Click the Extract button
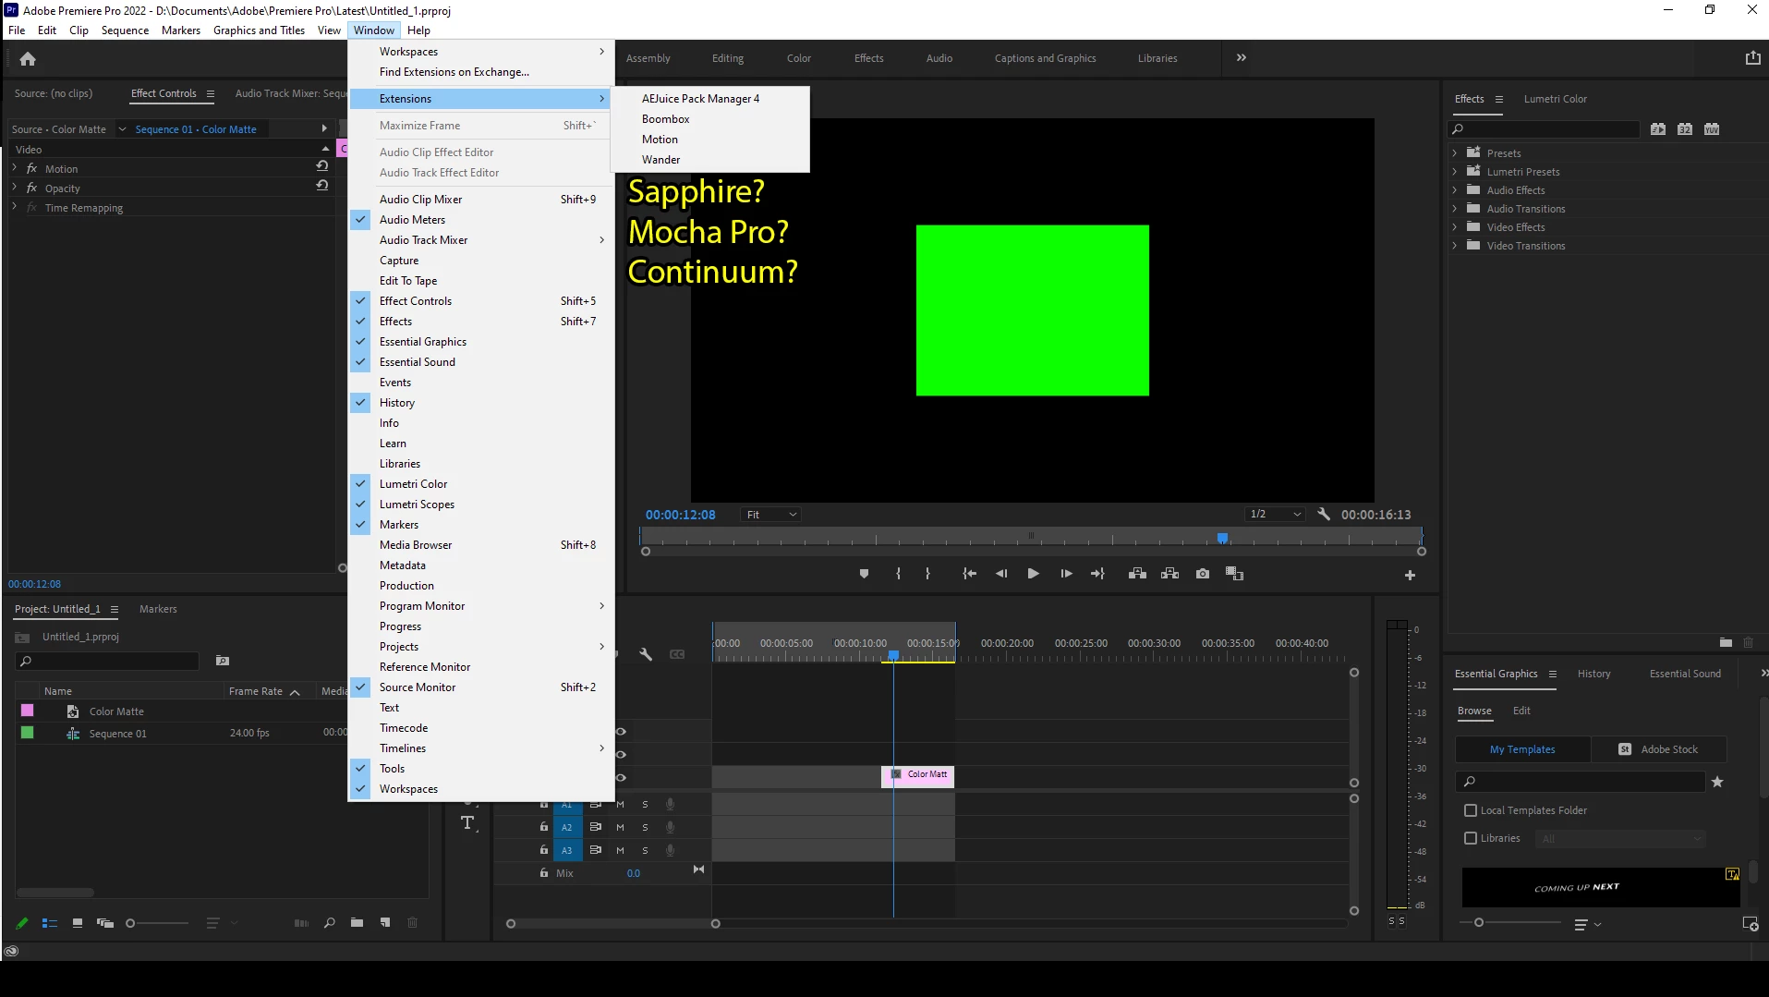This screenshot has width=1769, height=997. point(1169,574)
